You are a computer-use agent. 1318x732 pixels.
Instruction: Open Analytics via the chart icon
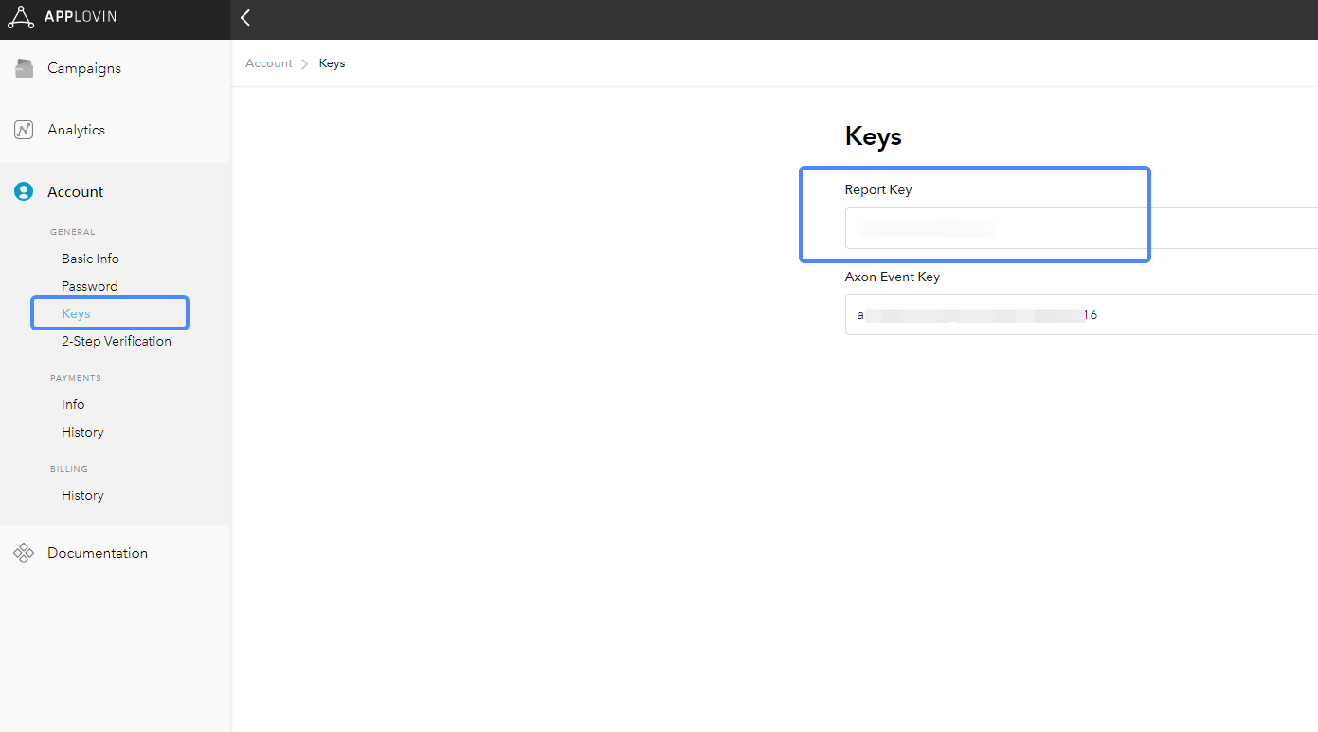[24, 129]
